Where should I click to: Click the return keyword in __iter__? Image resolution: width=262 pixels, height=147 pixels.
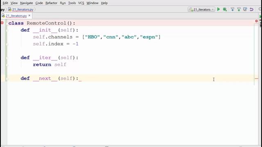point(42,65)
